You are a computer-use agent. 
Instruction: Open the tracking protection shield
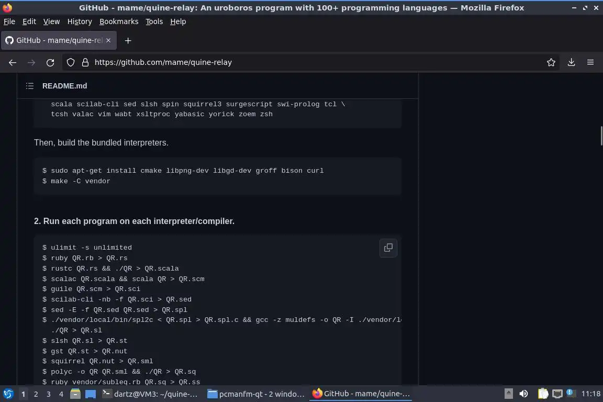click(71, 62)
